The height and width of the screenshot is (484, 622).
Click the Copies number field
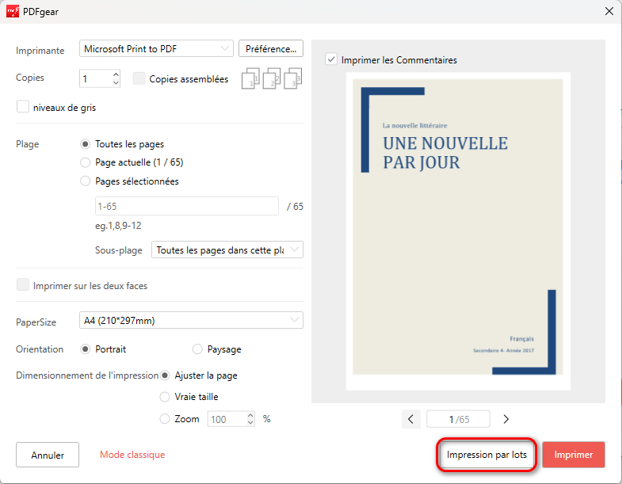[96, 78]
